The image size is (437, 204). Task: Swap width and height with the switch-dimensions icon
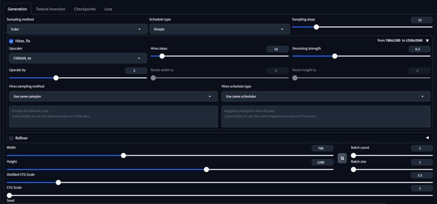[342, 158]
